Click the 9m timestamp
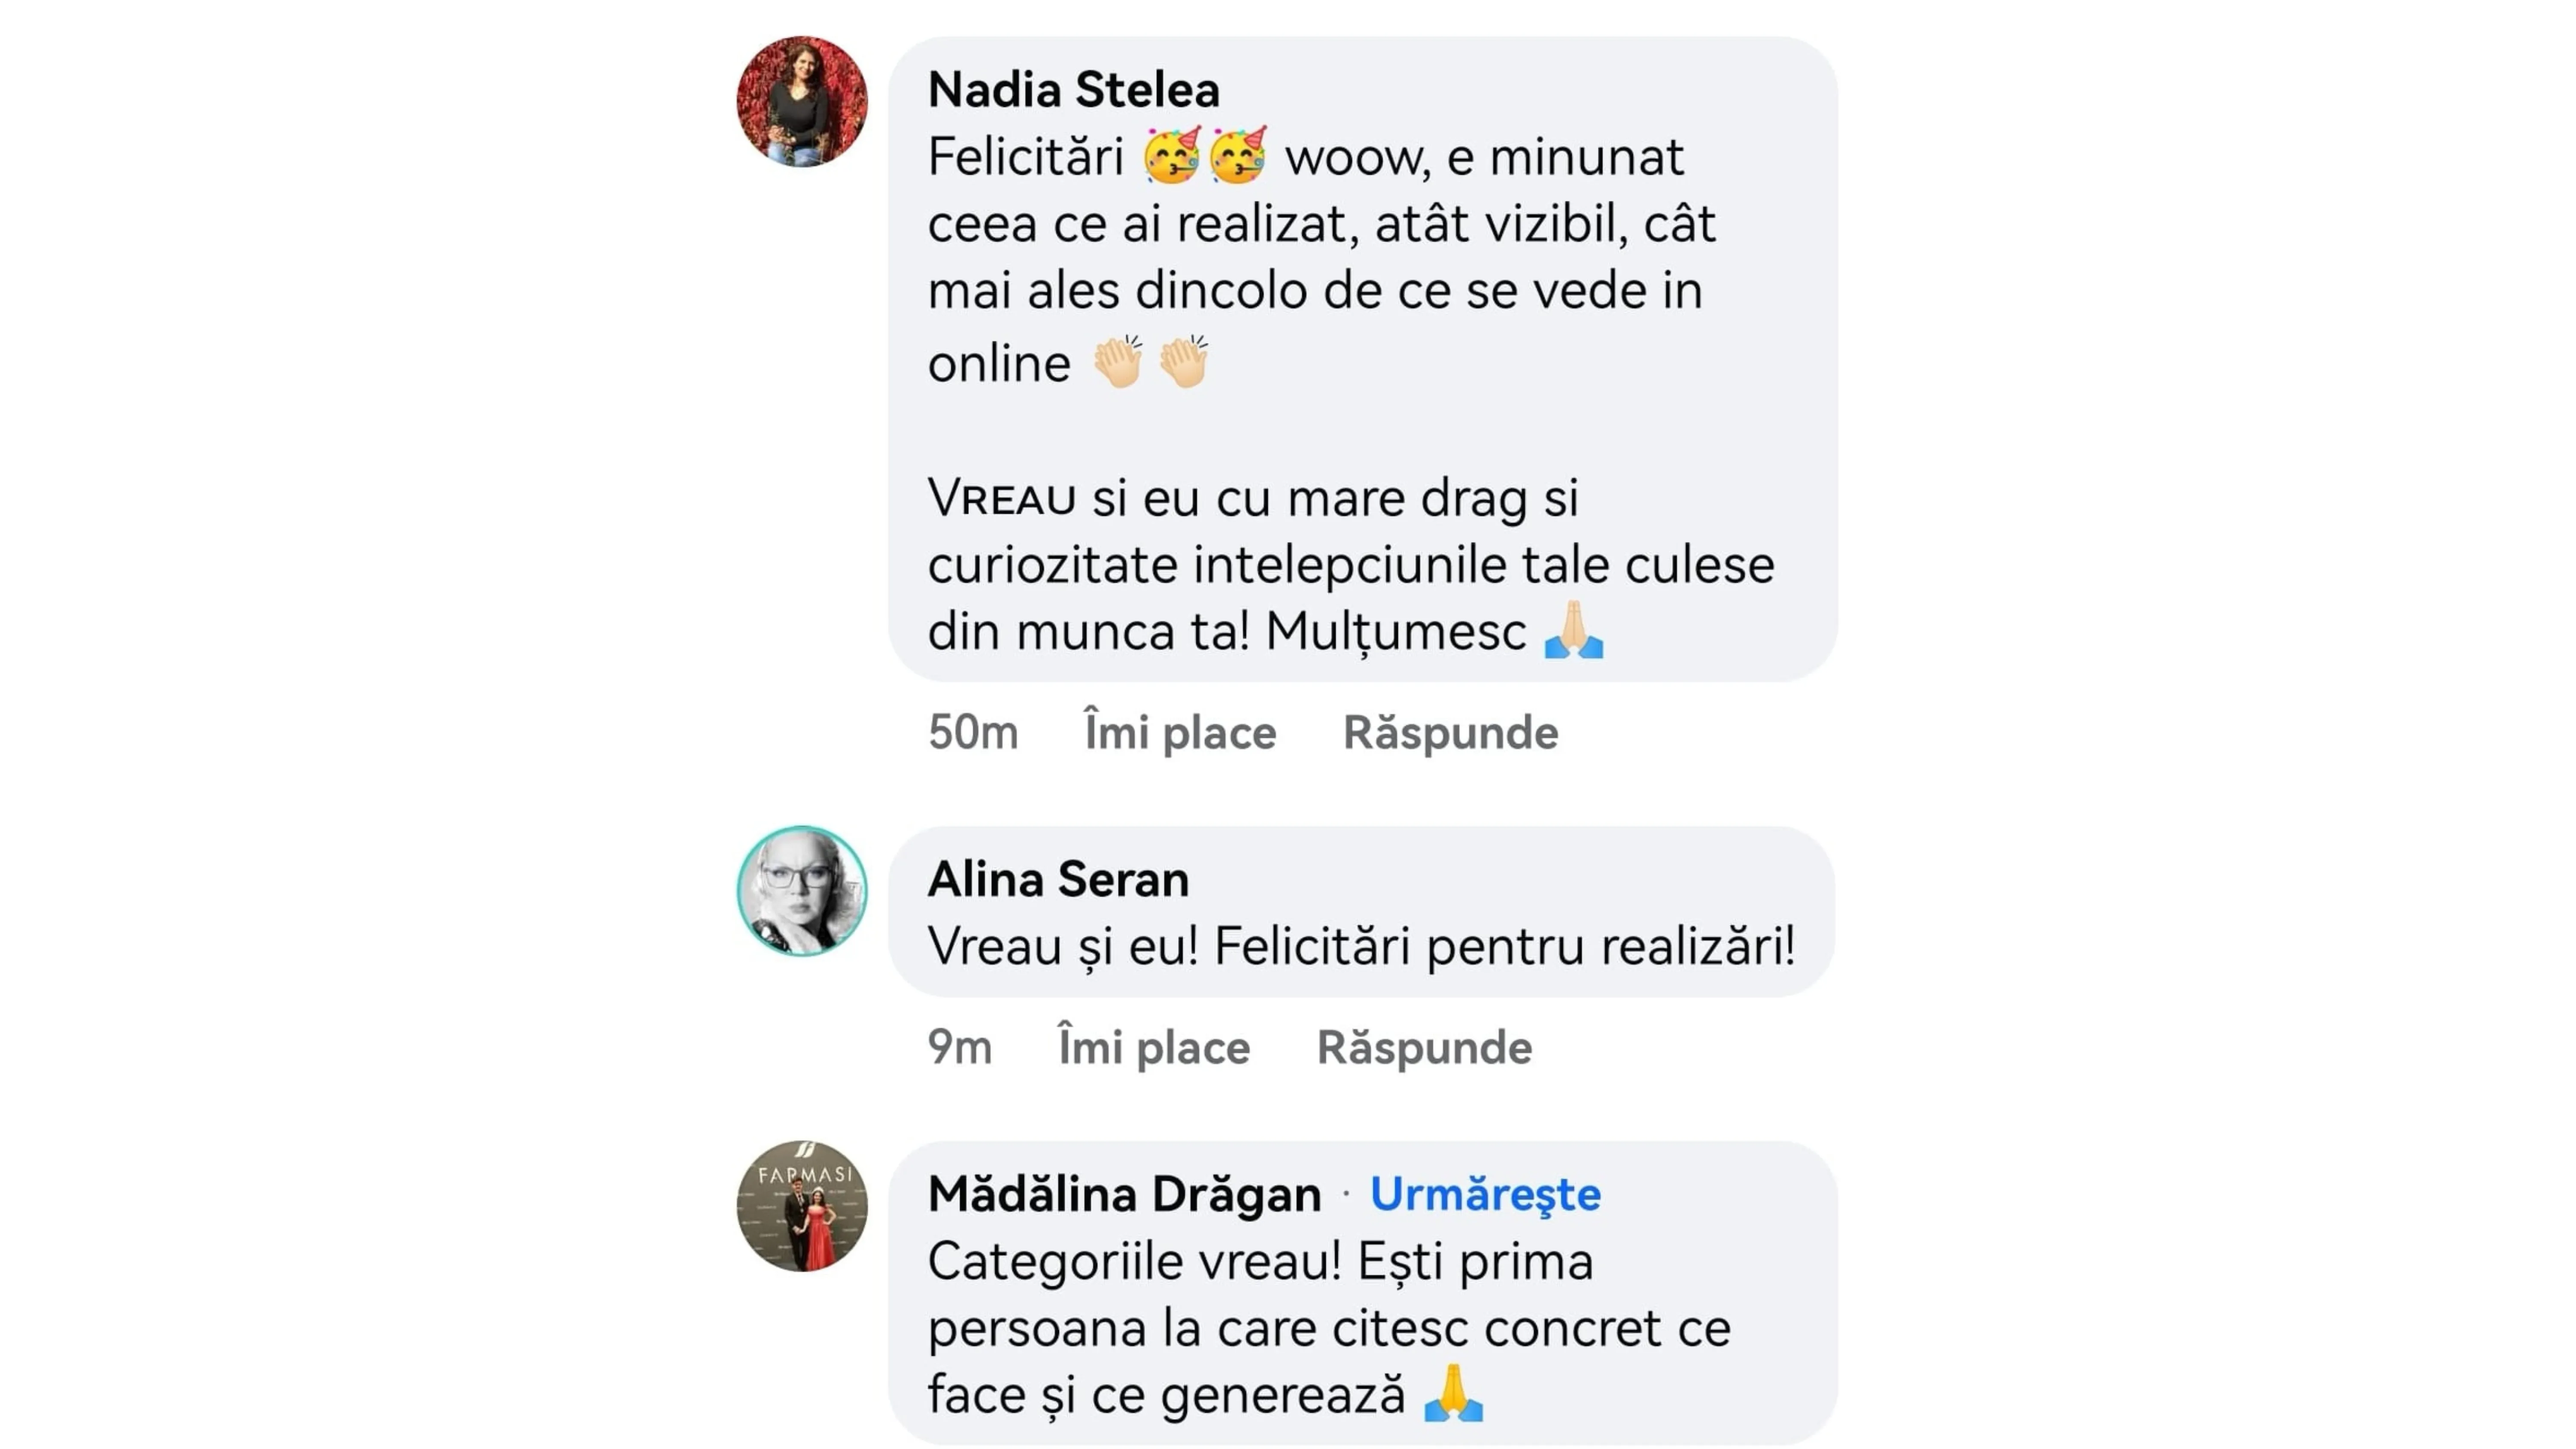 [x=960, y=1047]
